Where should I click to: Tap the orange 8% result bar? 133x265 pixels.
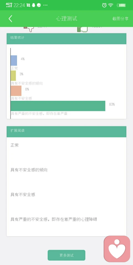click(x=16, y=91)
